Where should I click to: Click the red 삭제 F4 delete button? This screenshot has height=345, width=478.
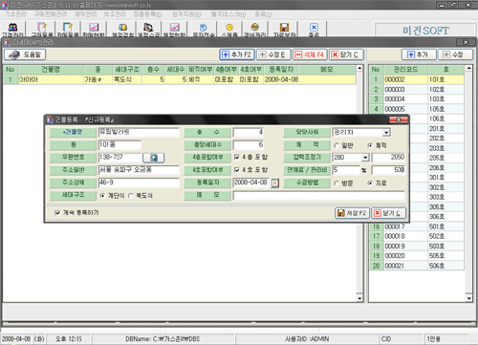(310, 54)
